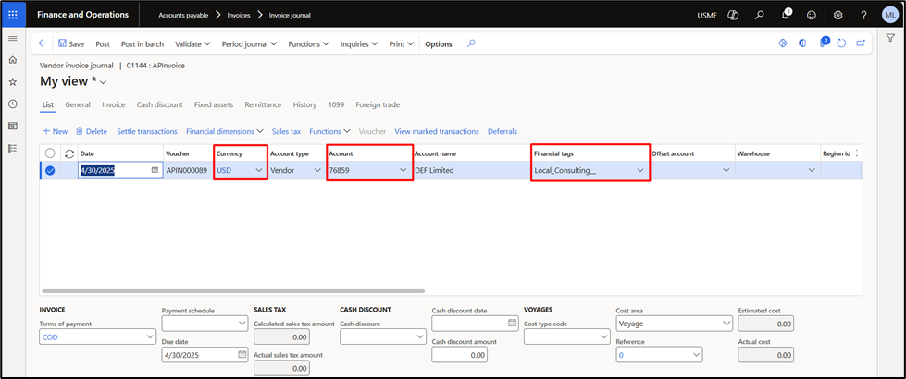Open the settings gear
Screen dimensions: 906x379
tap(838, 15)
